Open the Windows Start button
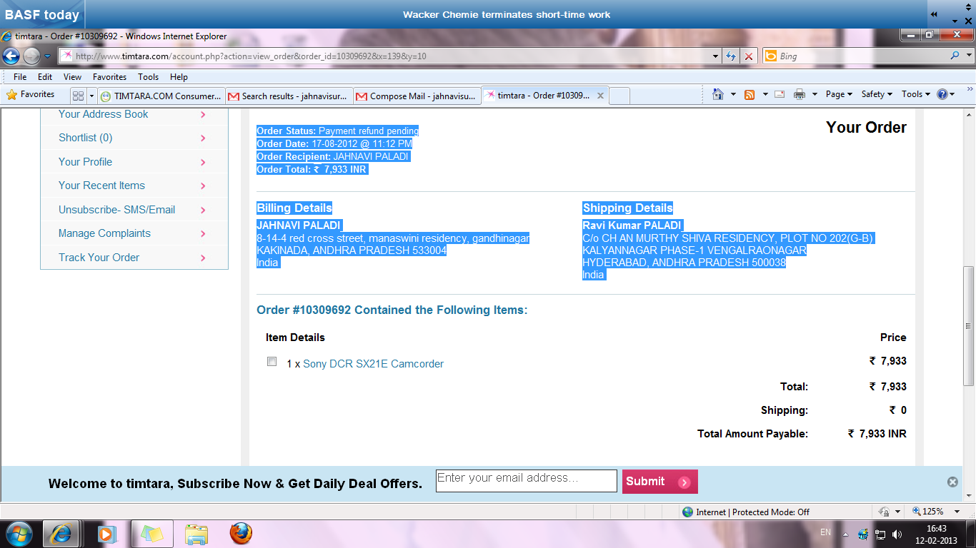Screen dimensions: 976x548 tap(19, 534)
